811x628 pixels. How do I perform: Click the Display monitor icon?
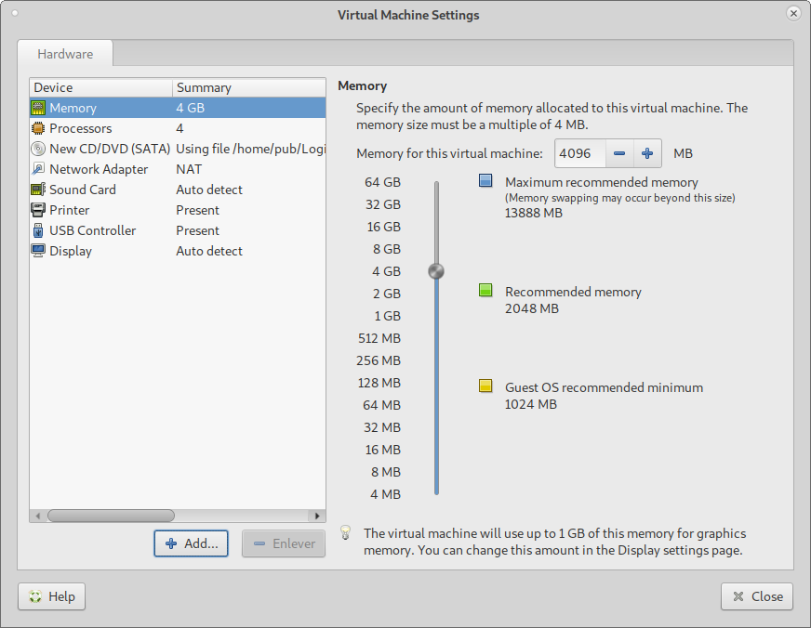point(38,251)
